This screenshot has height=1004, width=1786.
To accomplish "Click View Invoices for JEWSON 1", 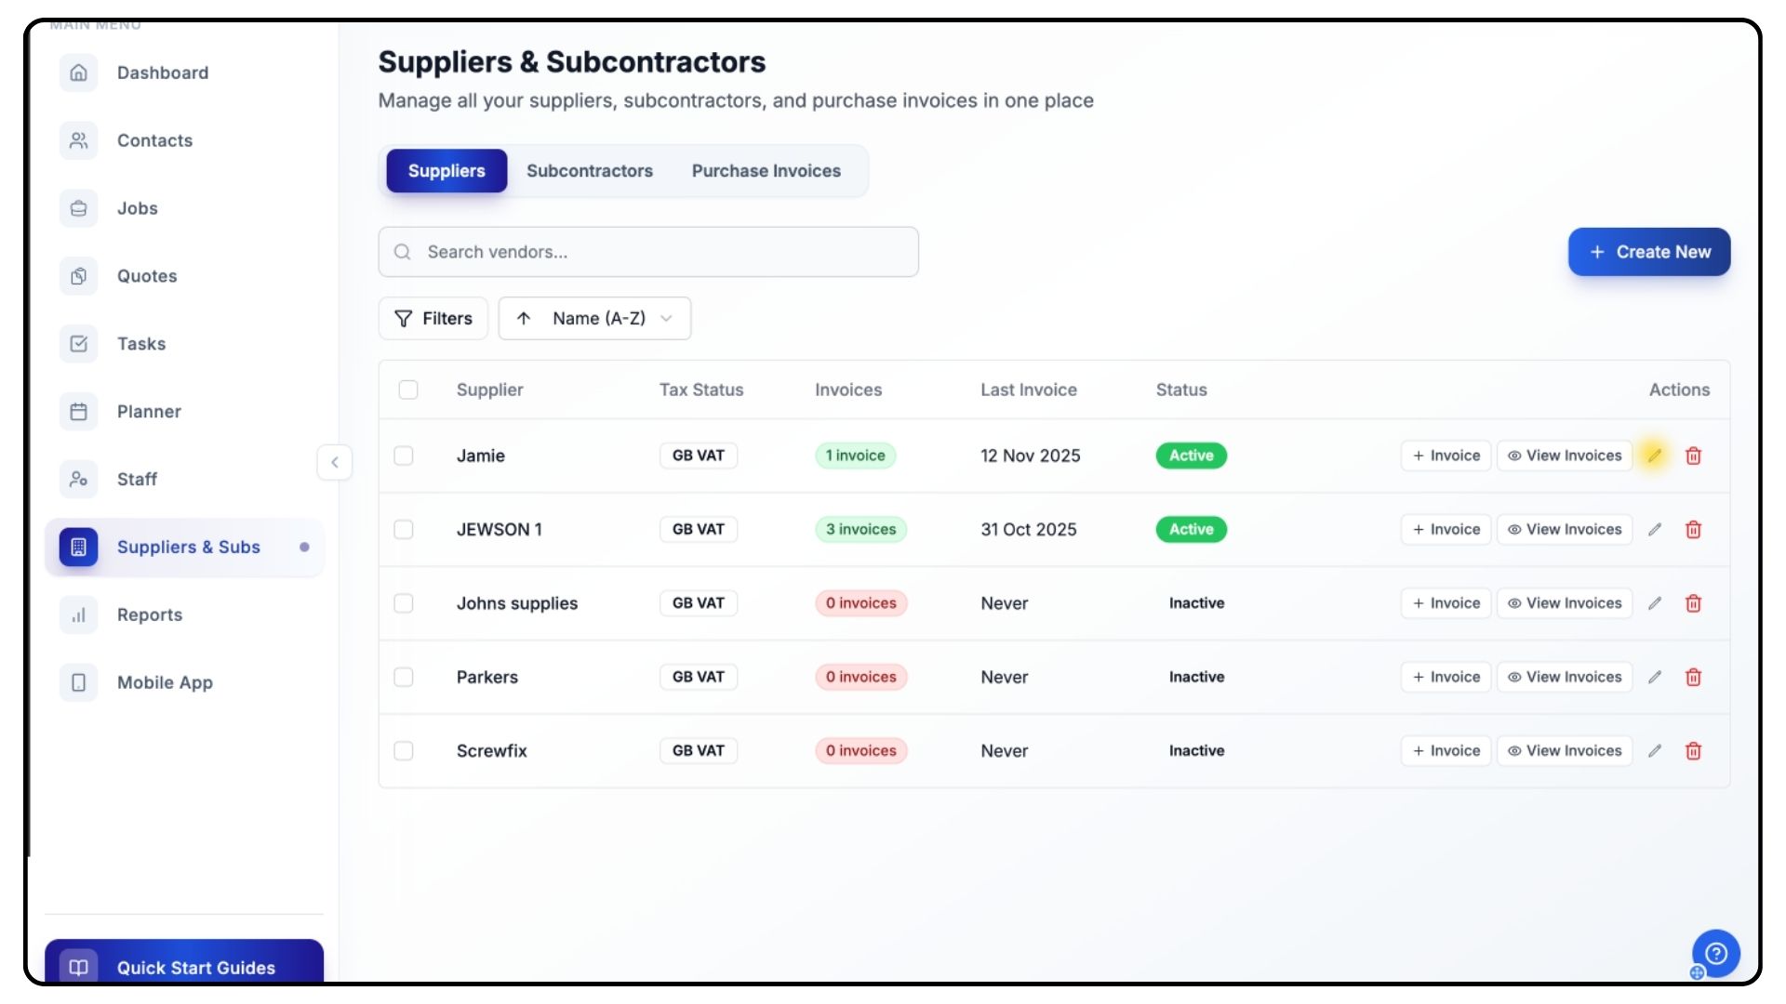I will tap(1565, 530).
